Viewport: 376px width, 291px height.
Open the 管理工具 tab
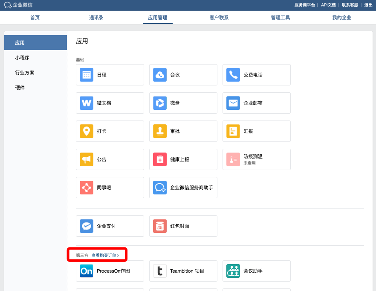(x=281, y=18)
